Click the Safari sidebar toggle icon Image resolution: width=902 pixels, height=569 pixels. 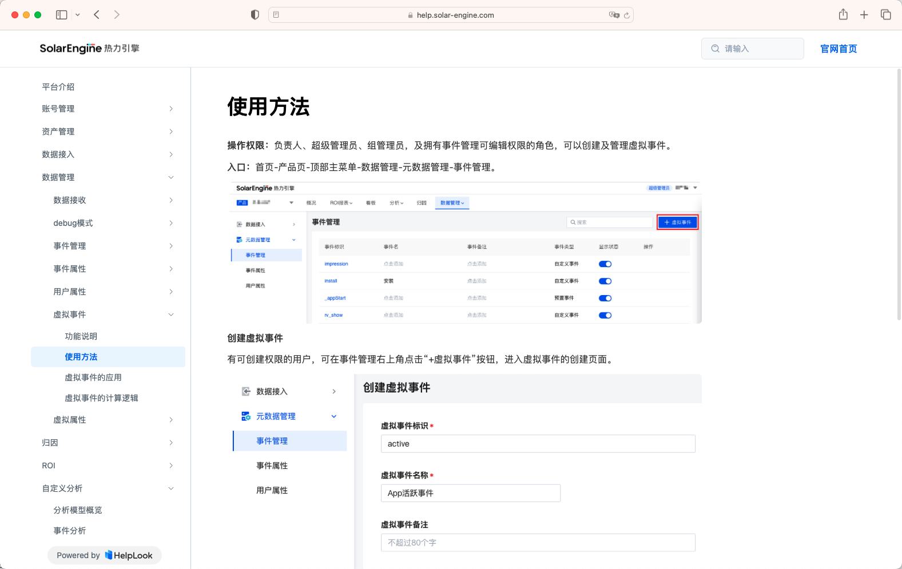[62, 15]
